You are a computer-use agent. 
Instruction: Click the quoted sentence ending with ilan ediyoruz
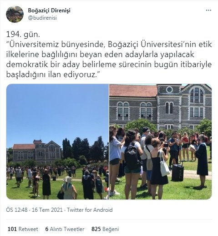click(x=109, y=59)
